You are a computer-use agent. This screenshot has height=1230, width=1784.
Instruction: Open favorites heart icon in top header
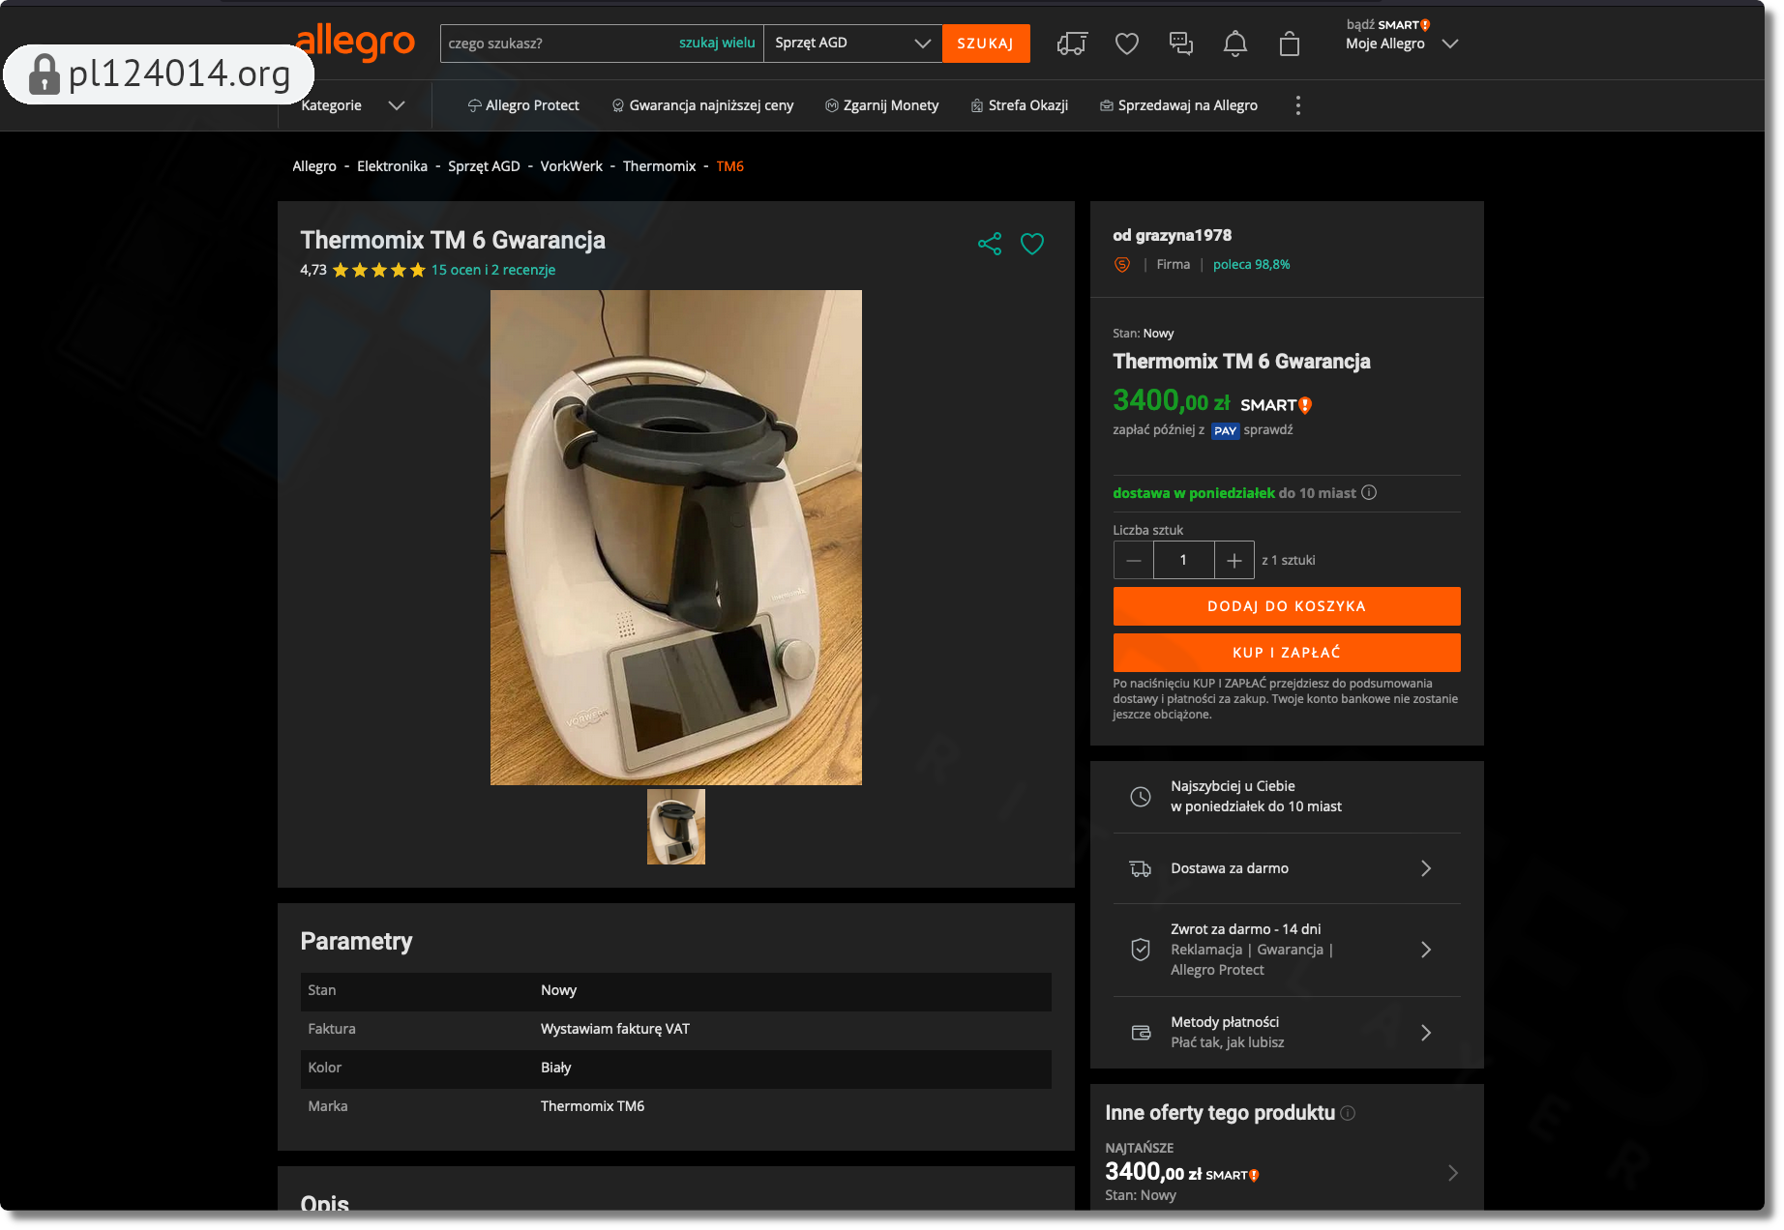pyautogui.click(x=1127, y=44)
